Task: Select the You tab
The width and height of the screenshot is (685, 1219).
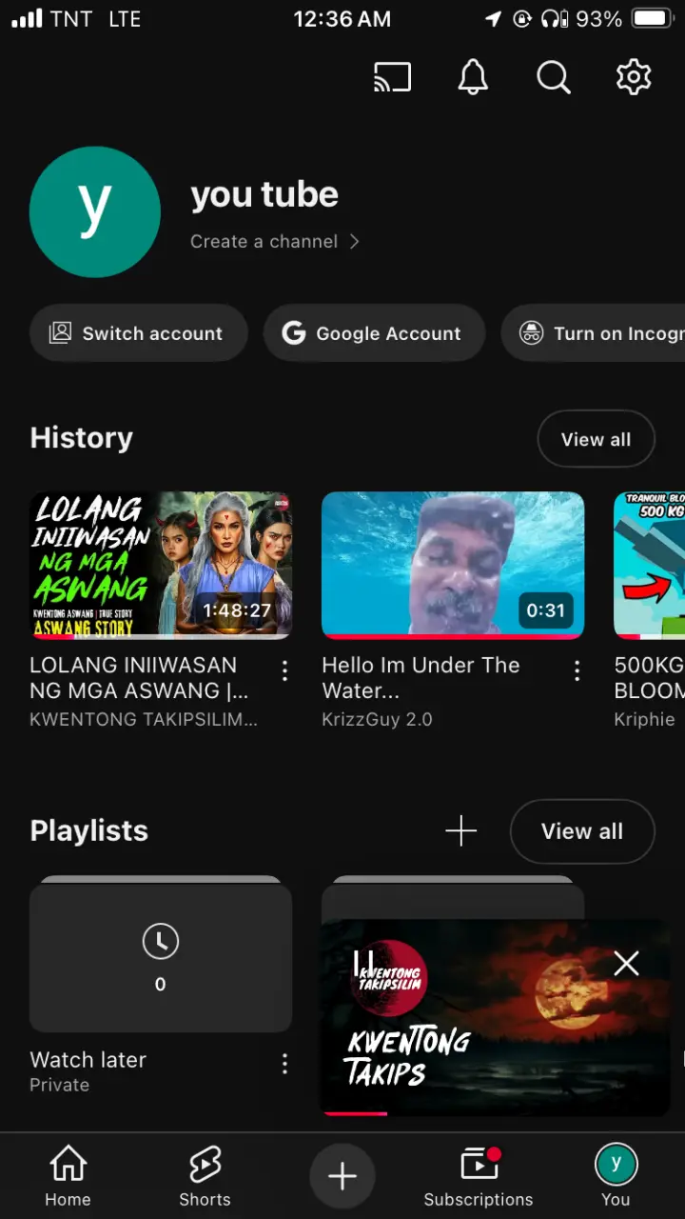Action: (x=616, y=1177)
